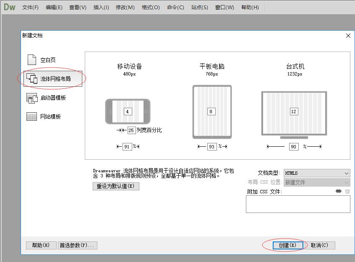Viewport: 355px width, 262px height.
Task: Open the File (文件) menu
Action: (30, 8)
